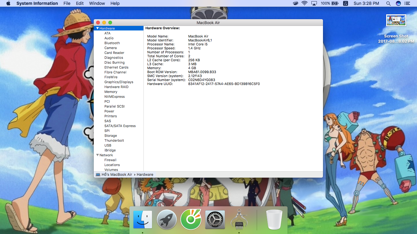The height and width of the screenshot is (234, 417).
Task: Click Hardware in the path bar
Action: pos(145,175)
